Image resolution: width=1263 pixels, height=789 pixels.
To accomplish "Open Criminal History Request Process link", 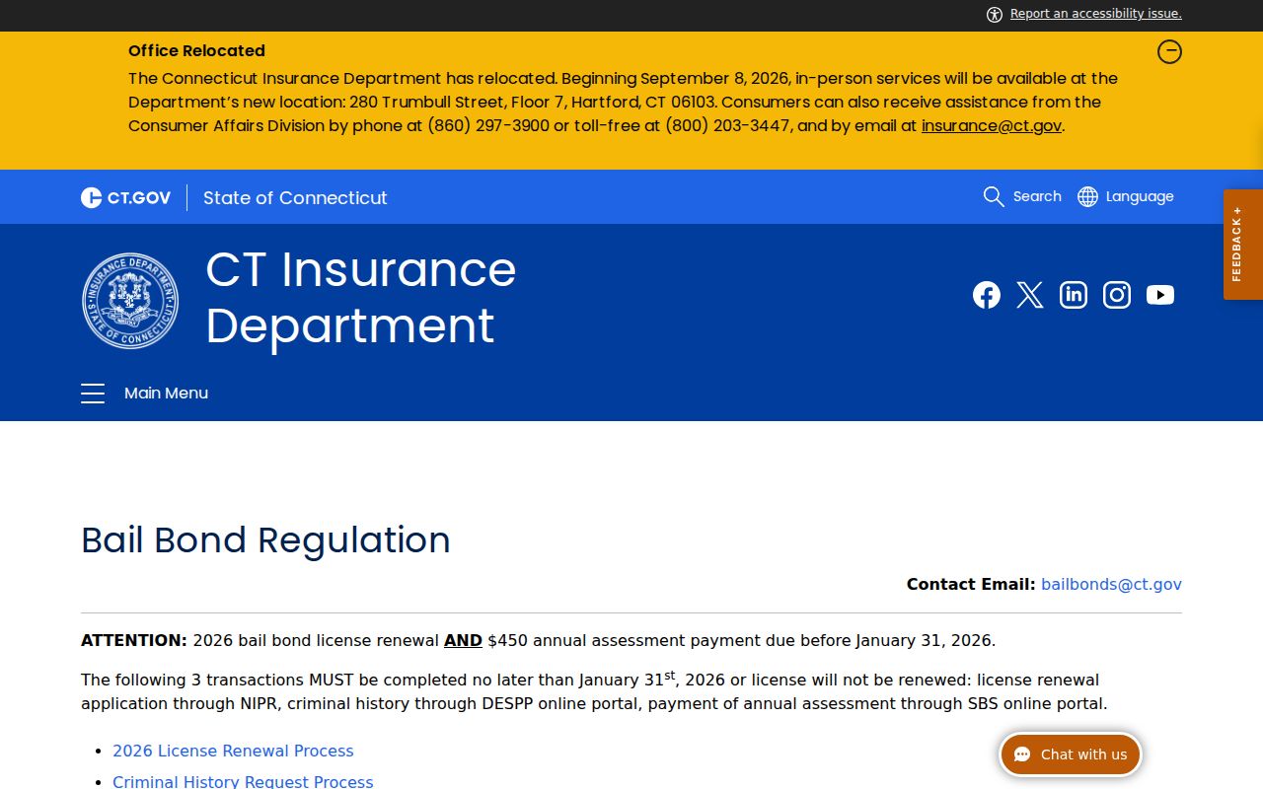I will [243, 781].
